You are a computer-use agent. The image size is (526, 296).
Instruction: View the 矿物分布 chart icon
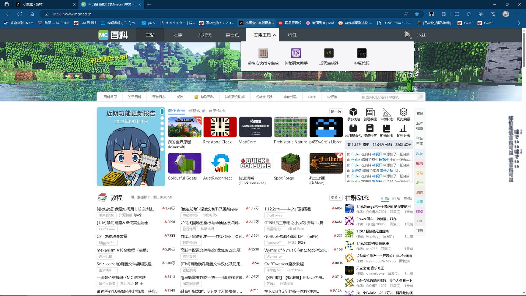(x=403, y=128)
